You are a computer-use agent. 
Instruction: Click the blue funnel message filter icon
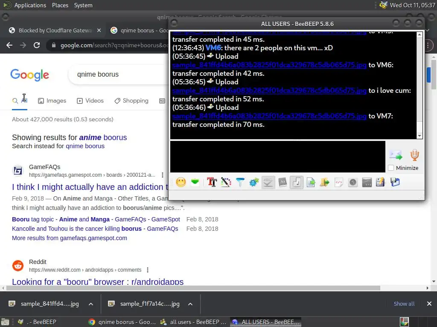click(240, 182)
